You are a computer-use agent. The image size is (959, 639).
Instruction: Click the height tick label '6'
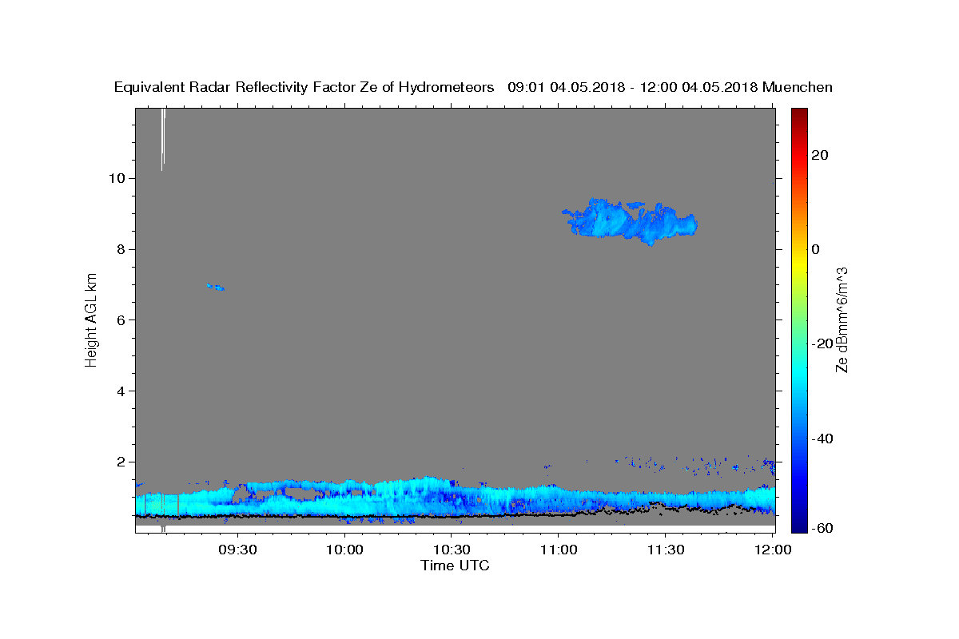(x=123, y=320)
